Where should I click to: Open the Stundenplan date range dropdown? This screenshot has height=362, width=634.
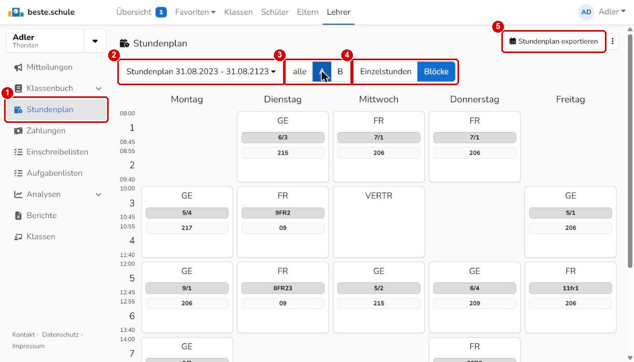point(201,72)
